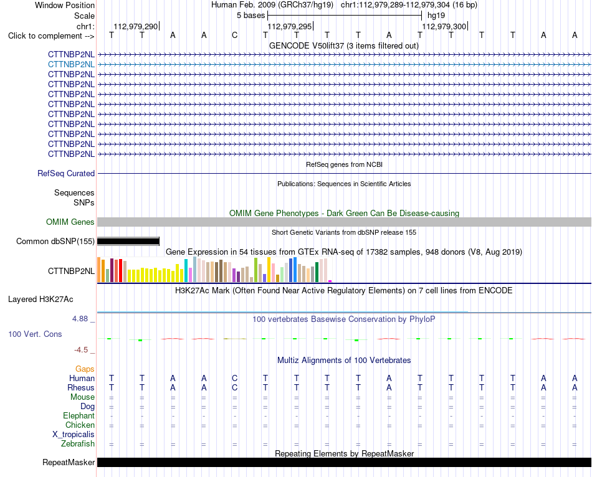The image size is (592, 477).
Task: Click the 'RefSeq genes from NCBI' title
Action: (x=344, y=164)
